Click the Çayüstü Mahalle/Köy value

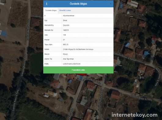click(x=66, y=25)
